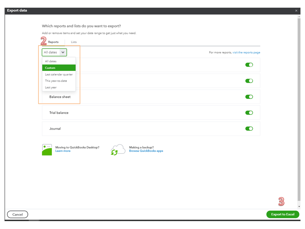The image size is (305, 229).
Task: Toggle off the first report switch
Action: tap(249, 65)
